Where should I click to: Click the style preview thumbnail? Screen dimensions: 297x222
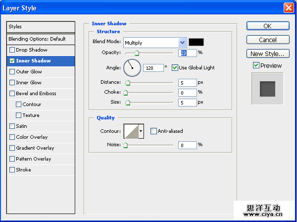tap(267, 88)
